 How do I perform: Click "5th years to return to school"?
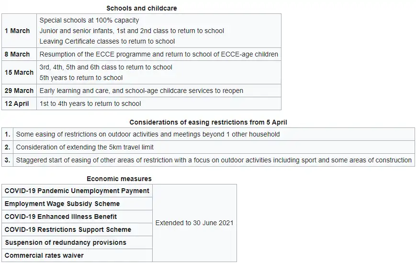(81, 78)
